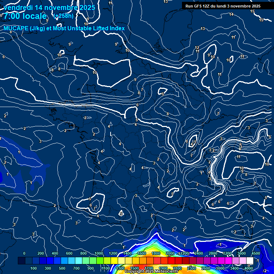Click the legend label '800'
Image resolution: width=274 pixels, height=274 pixels.
tap(83, 253)
